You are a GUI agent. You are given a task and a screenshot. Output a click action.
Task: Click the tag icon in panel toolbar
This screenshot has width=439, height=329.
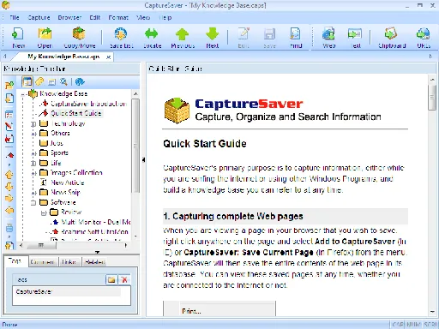coord(39,82)
